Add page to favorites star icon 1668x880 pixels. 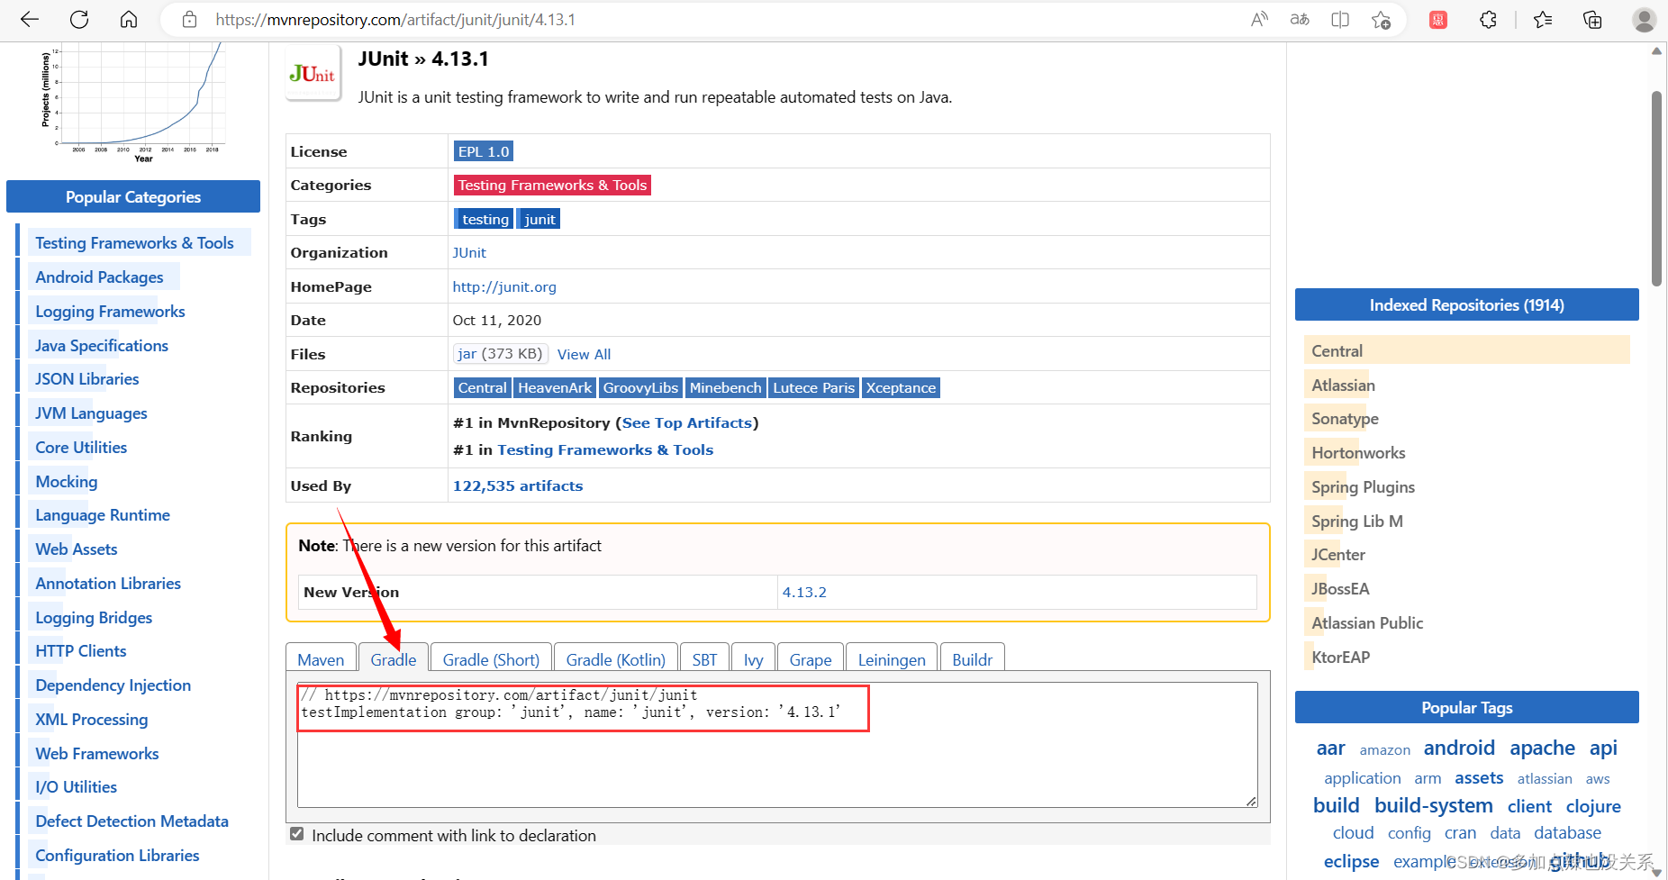coord(1381,20)
